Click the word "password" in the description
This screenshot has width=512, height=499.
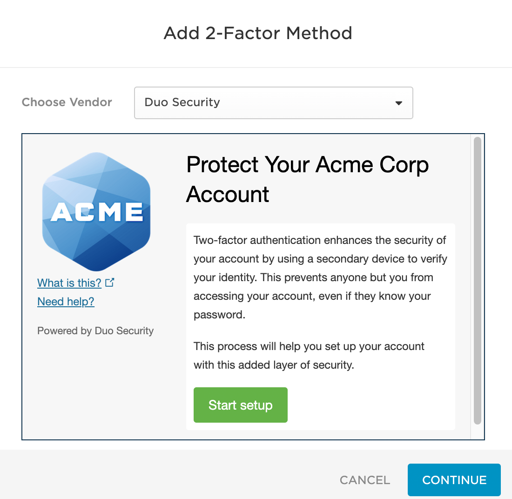point(219,315)
